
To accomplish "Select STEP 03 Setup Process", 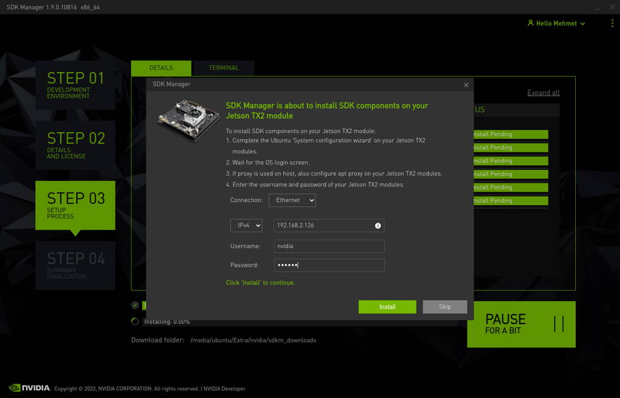I will pyautogui.click(x=75, y=205).
